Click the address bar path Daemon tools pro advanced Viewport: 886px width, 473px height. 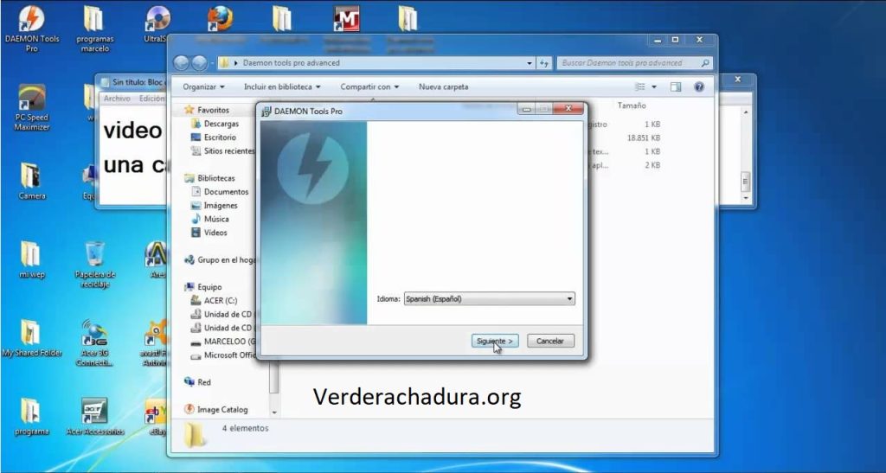[x=291, y=63]
